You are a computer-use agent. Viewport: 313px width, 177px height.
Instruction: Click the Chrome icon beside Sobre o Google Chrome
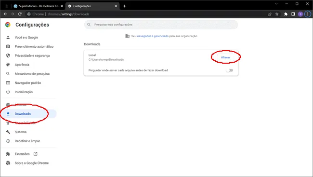(x=8, y=163)
